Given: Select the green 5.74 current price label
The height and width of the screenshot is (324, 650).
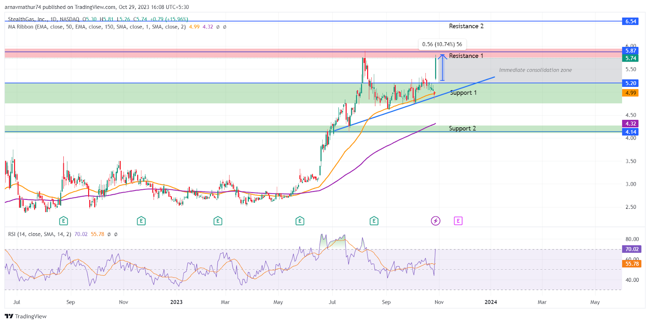Looking at the screenshot, I should tap(630, 58).
